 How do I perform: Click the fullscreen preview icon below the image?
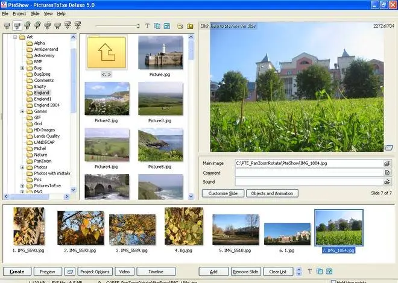pyautogui.click(x=389, y=148)
